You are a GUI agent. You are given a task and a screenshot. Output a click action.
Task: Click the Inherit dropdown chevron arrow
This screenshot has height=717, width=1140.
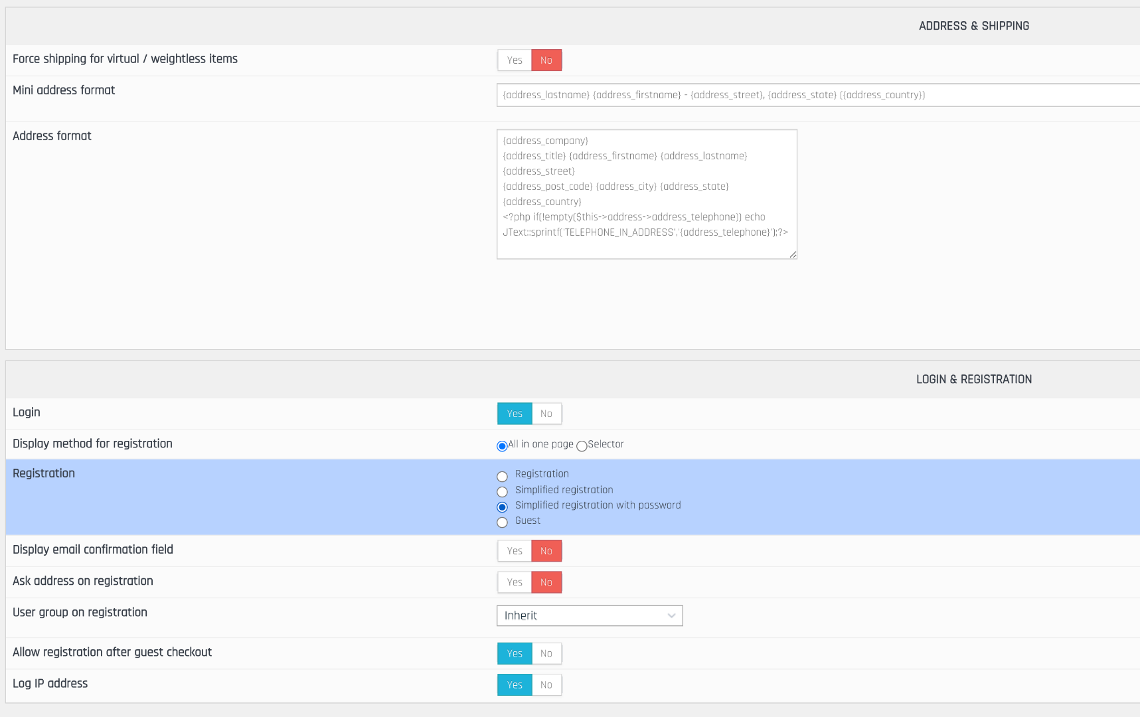[x=671, y=615]
